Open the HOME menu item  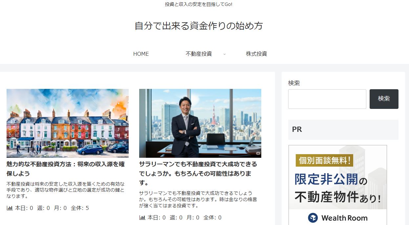141,54
